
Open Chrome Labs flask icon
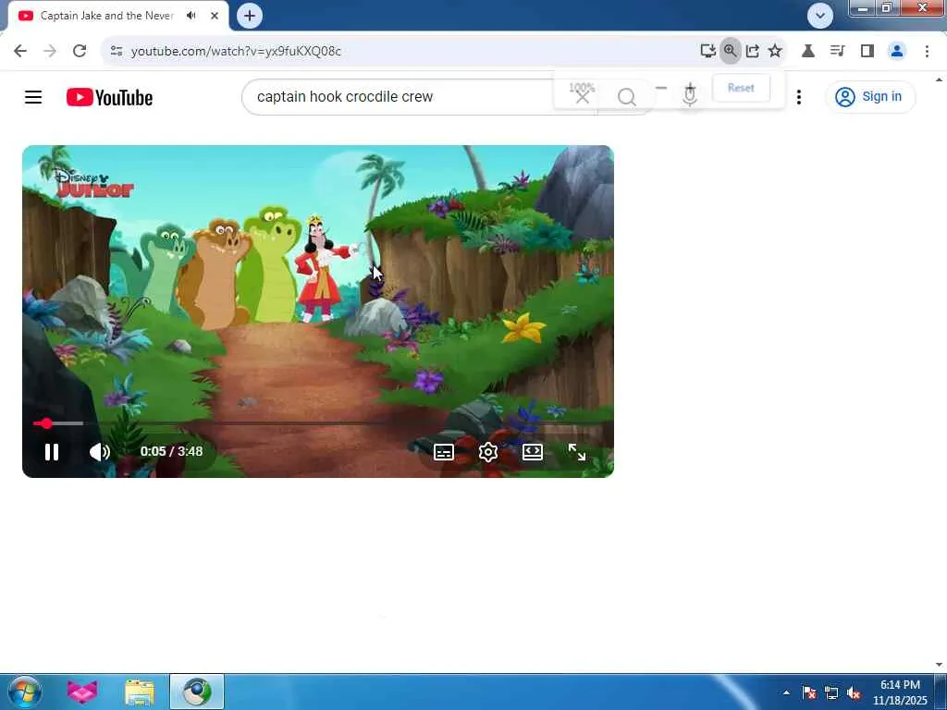808,51
